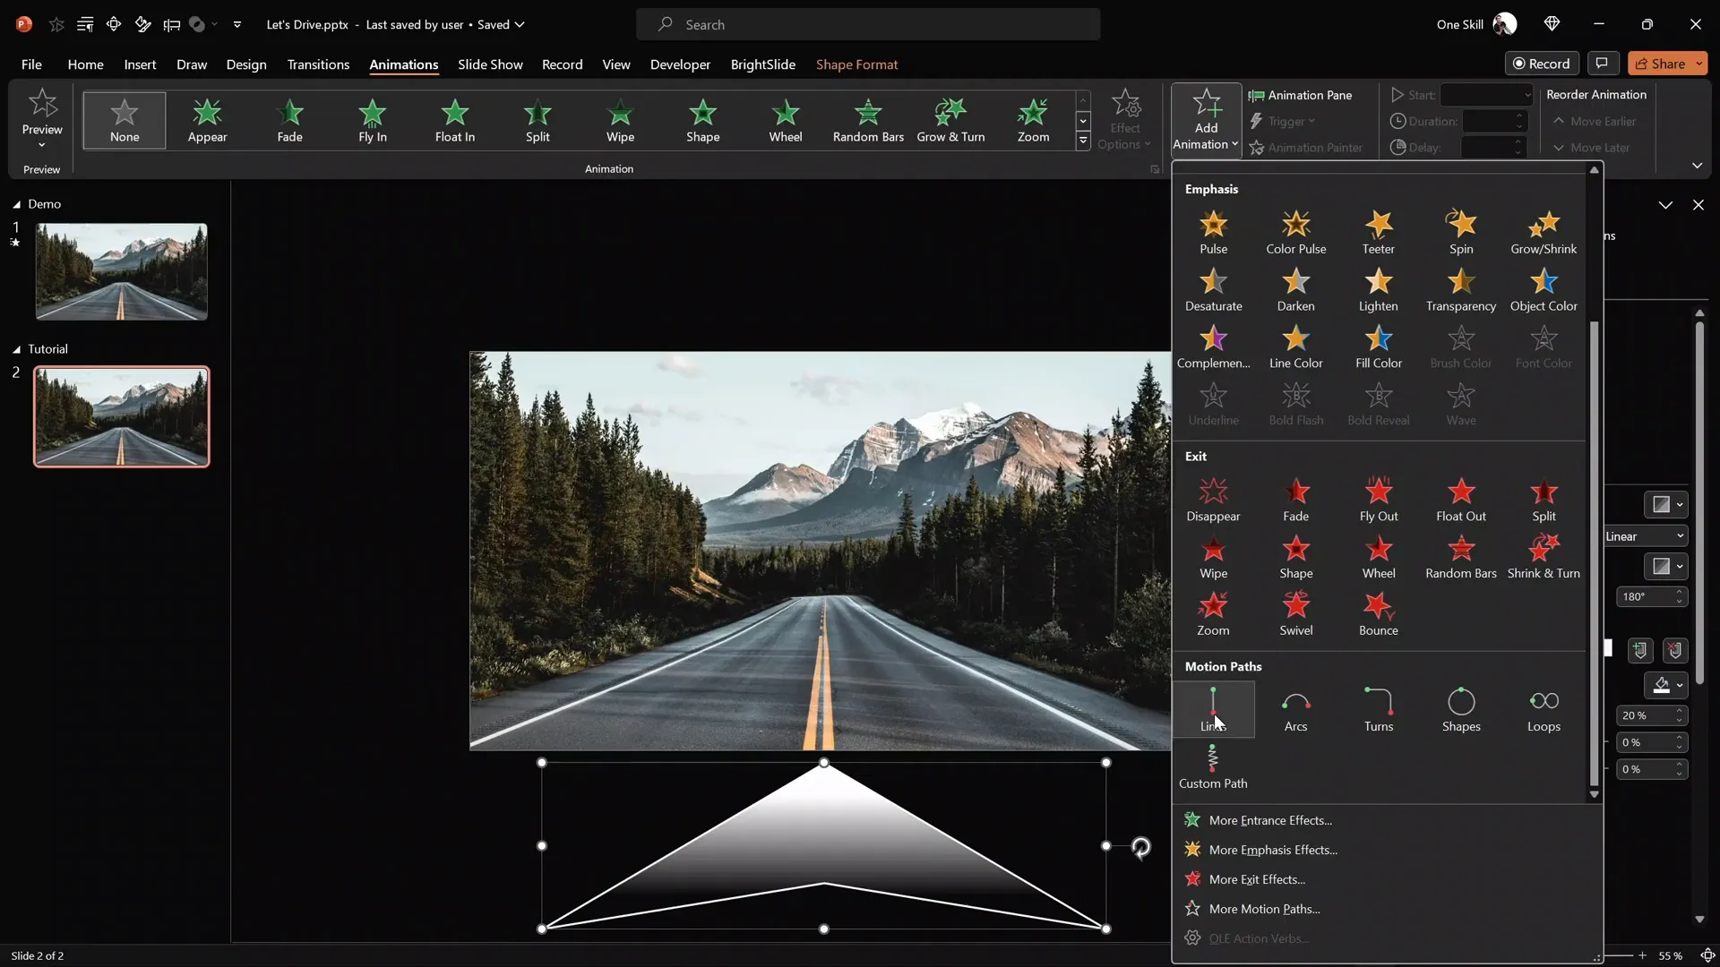Open More Exit Effects dialog
Viewport: 1720px width, 967px height.
click(x=1256, y=879)
